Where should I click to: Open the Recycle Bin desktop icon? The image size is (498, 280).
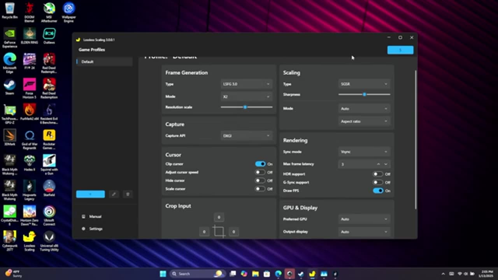pyautogui.click(x=10, y=11)
